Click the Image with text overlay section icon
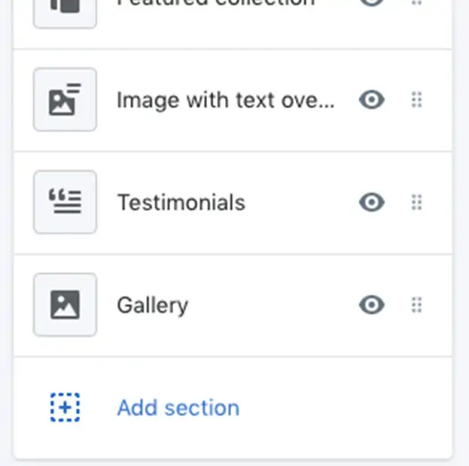This screenshot has width=469, height=466. point(65,99)
